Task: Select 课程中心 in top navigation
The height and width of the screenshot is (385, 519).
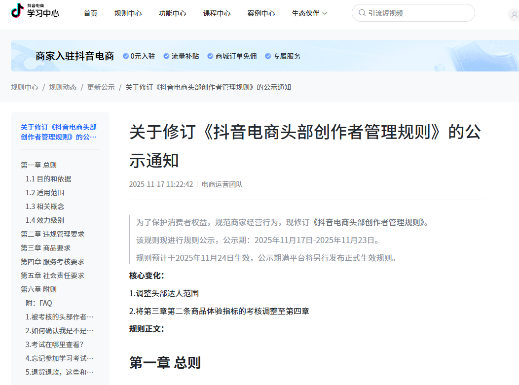Action: click(x=217, y=13)
